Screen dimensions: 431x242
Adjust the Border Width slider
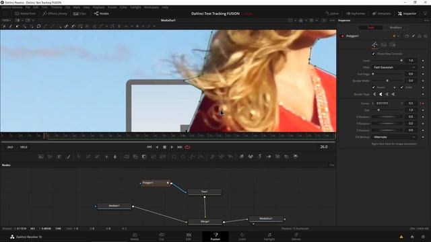[387, 81]
